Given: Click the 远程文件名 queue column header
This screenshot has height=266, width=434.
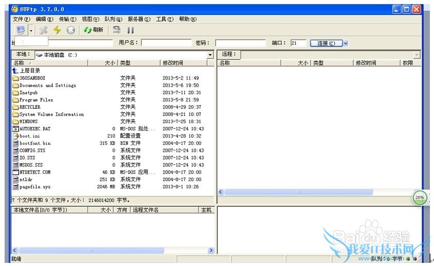Looking at the screenshot, I should click(x=165, y=210).
